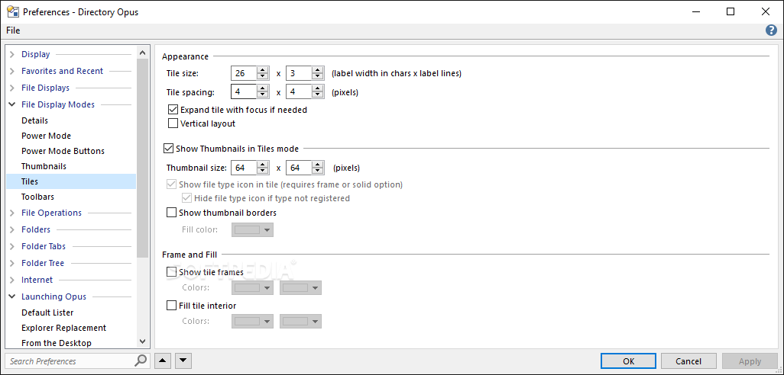Expand the Folder Tree category

[x=12, y=263]
